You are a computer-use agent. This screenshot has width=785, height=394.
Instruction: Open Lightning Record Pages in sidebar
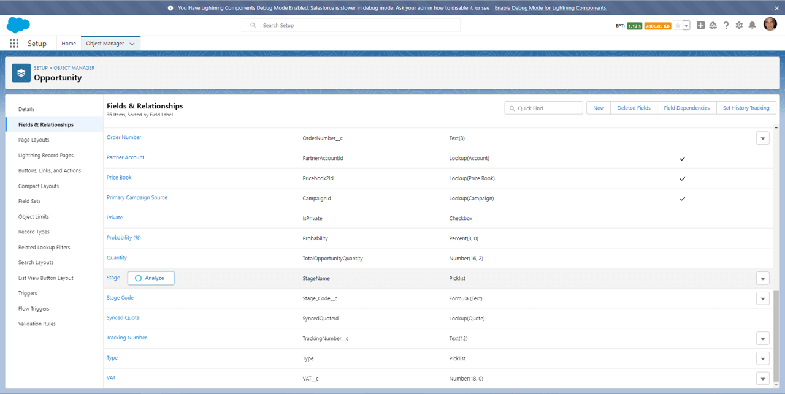pos(46,155)
